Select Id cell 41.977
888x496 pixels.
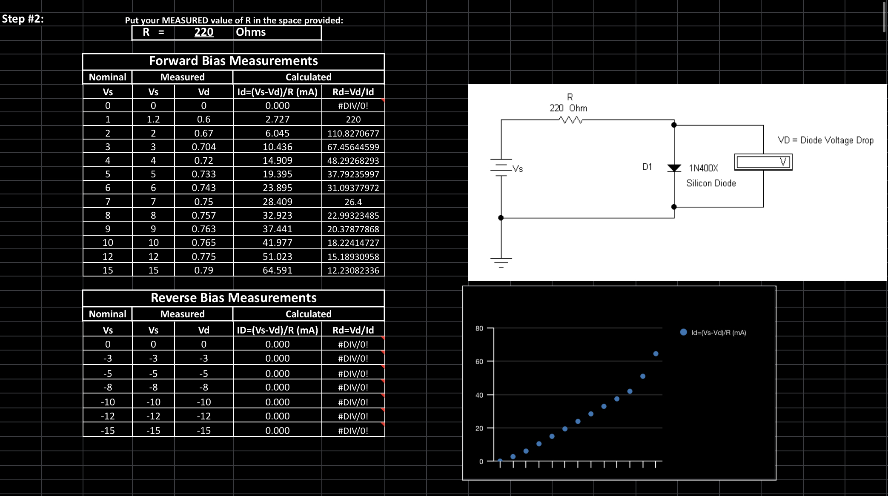coord(278,242)
